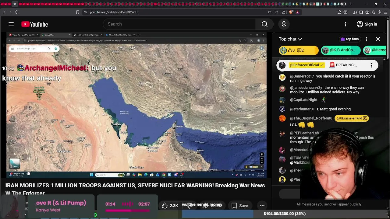Sign in to YouTube account
The width and height of the screenshot is (390, 219).
(367, 24)
